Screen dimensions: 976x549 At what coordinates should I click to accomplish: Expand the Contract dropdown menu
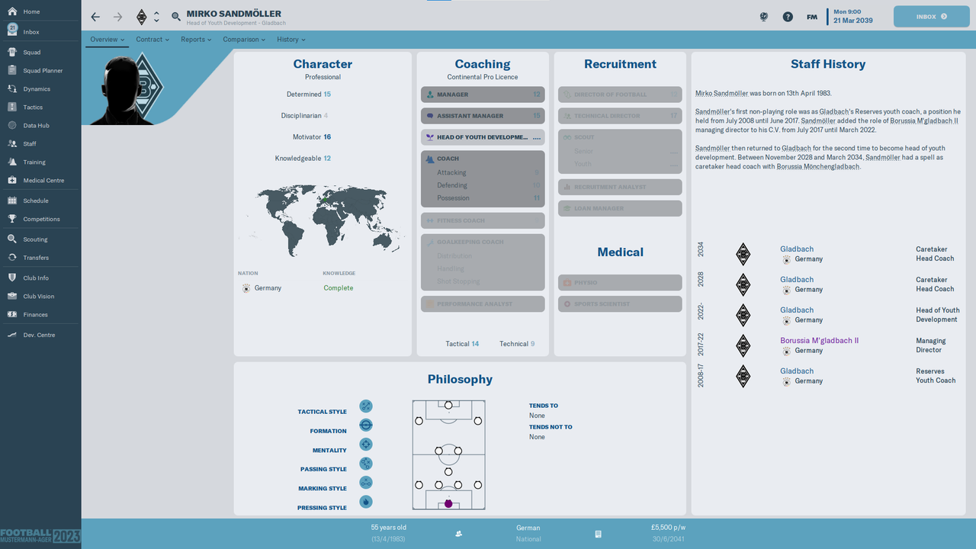pyautogui.click(x=152, y=40)
